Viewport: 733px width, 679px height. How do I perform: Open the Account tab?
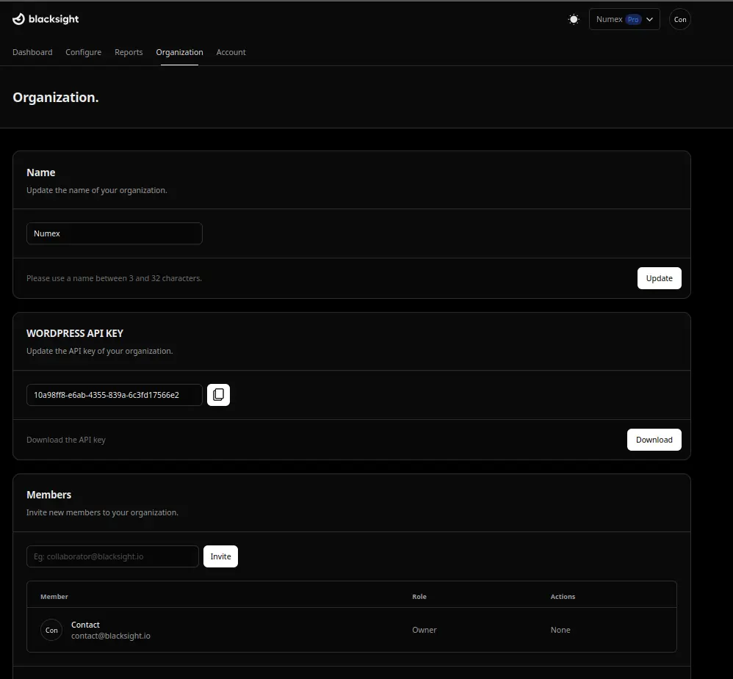(231, 52)
